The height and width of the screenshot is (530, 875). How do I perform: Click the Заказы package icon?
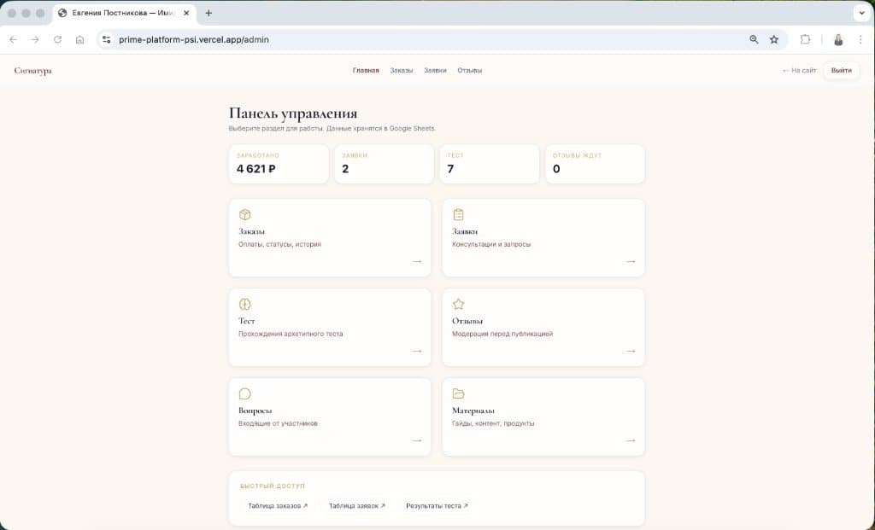click(245, 215)
